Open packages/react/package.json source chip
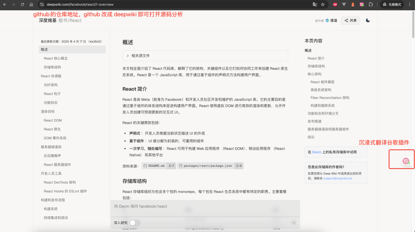 coord(210,166)
